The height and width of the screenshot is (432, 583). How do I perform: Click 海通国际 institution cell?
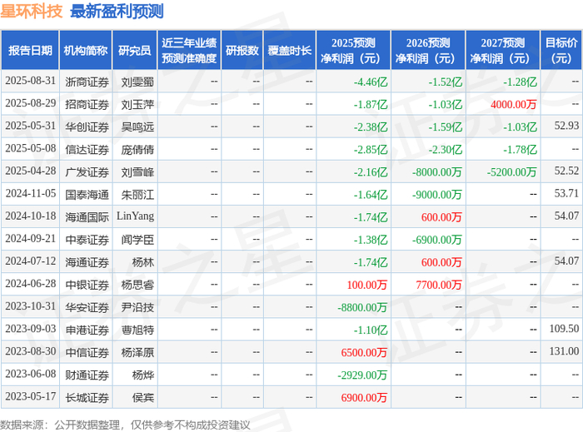87,217
